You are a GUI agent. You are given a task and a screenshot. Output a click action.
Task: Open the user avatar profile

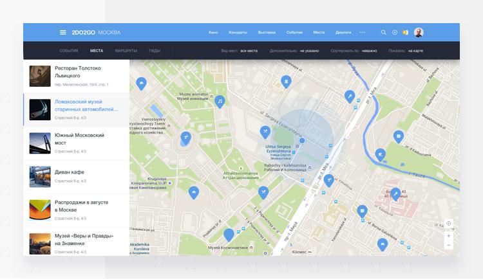(419, 32)
